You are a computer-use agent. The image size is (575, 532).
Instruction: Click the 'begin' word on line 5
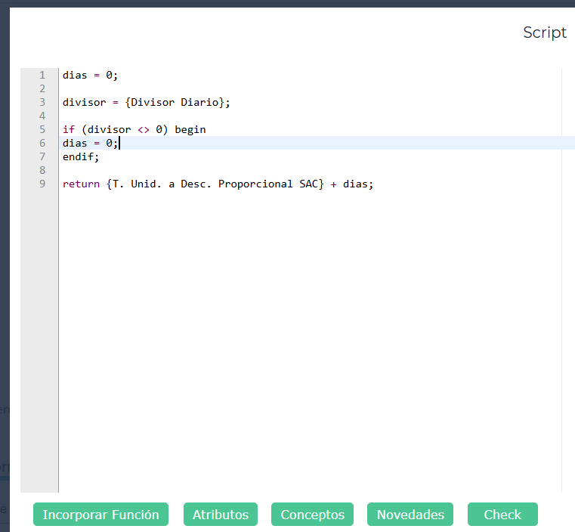click(x=190, y=130)
